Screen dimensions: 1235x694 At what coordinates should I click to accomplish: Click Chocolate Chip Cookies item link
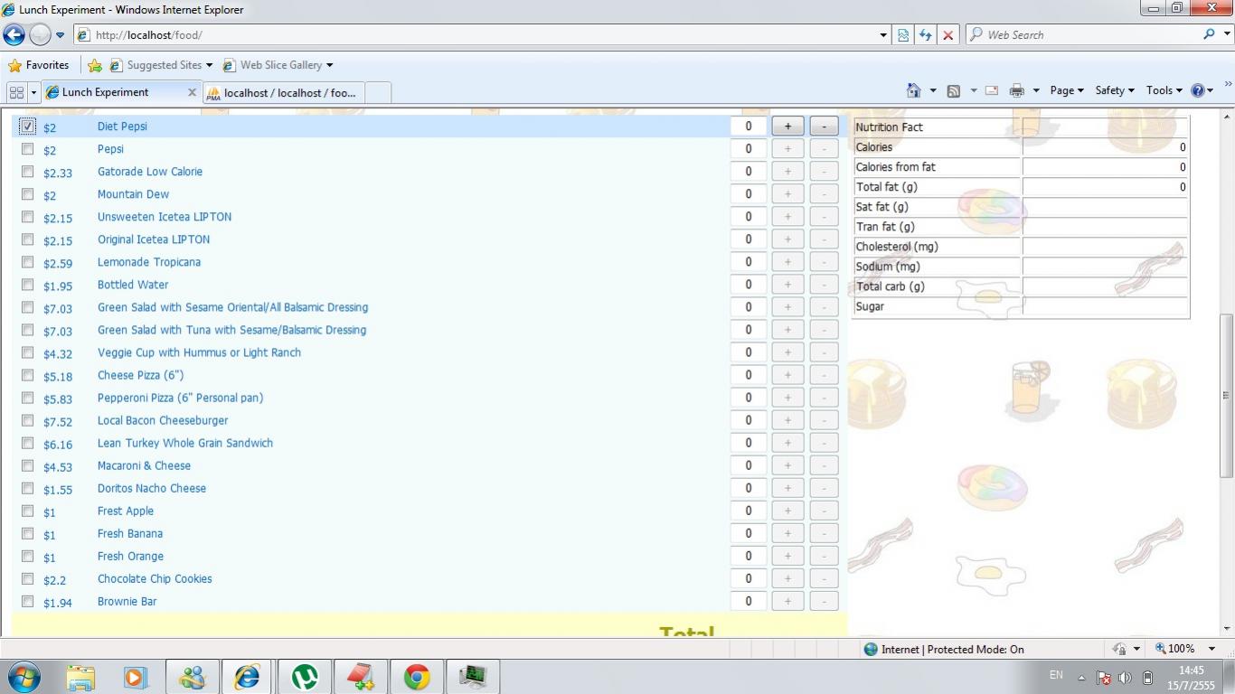[155, 578]
